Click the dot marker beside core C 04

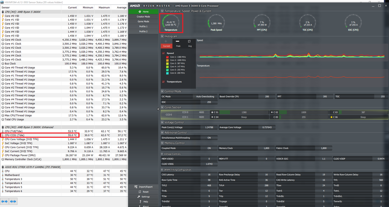coord(212,117)
